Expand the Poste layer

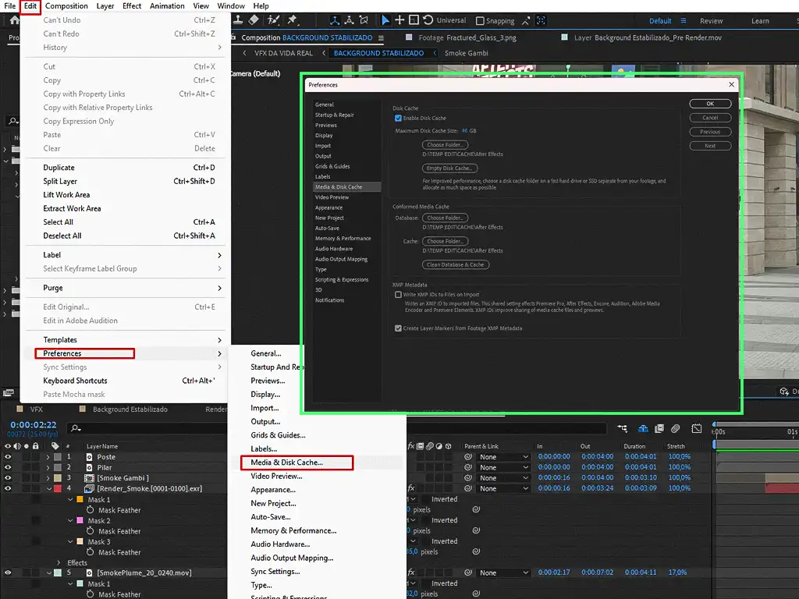coord(48,457)
